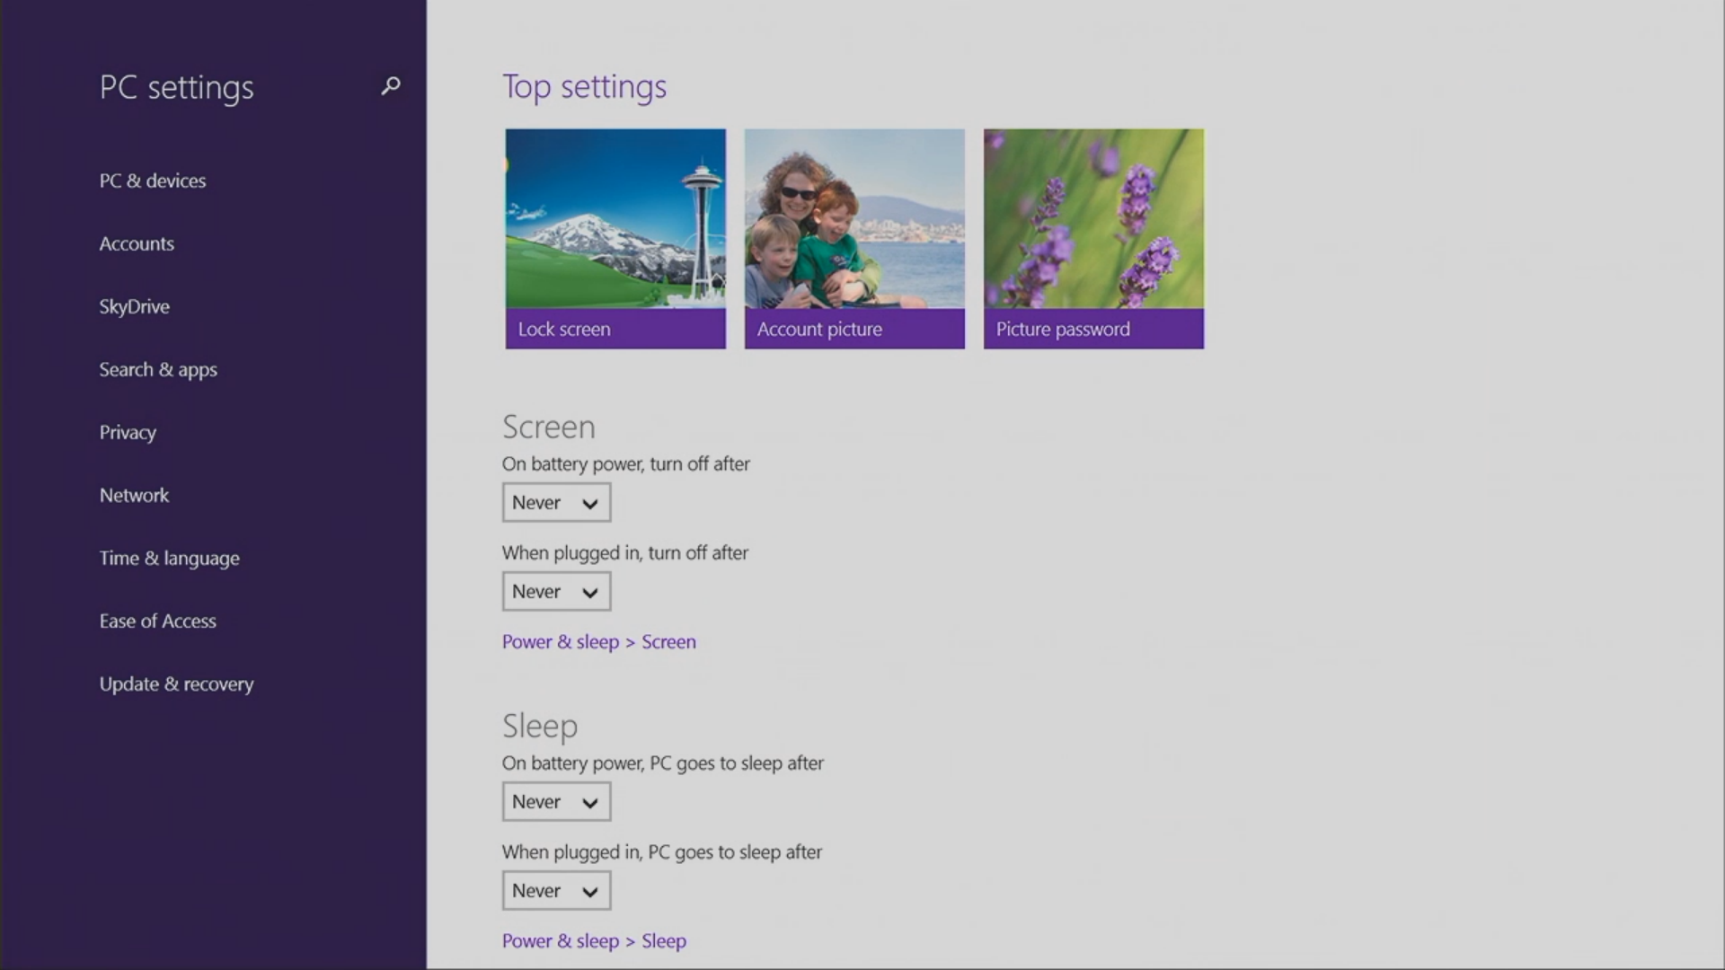Select Search & apps
The height and width of the screenshot is (970, 1725).
[158, 369]
